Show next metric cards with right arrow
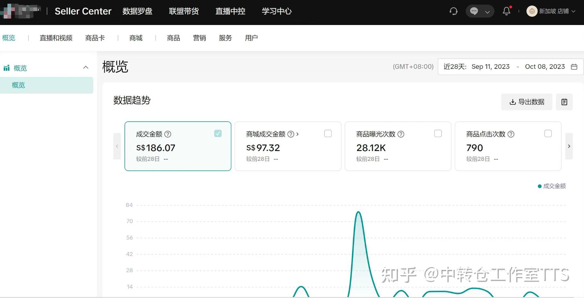This screenshot has height=298, width=584. (569, 146)
